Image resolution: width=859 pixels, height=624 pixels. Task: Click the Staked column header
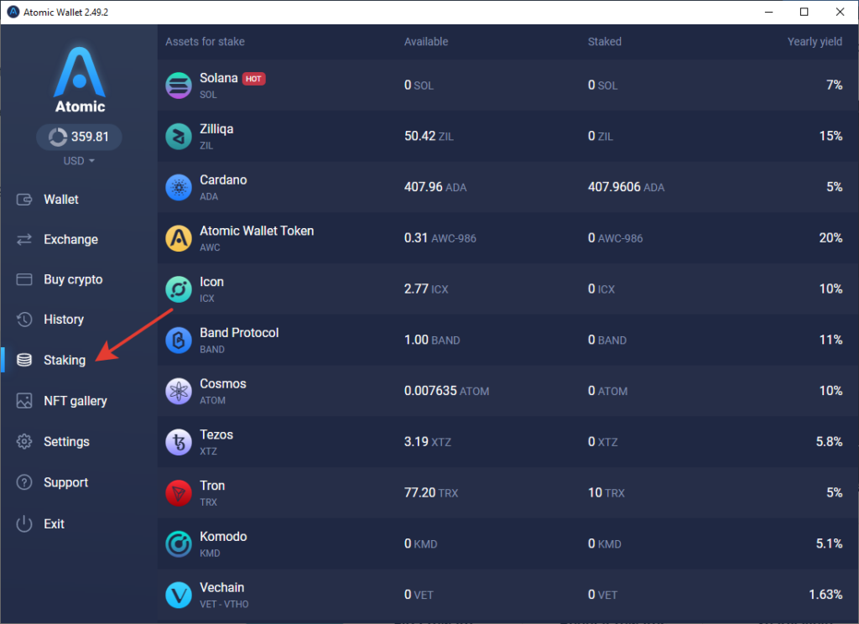(x=605, y=42)
